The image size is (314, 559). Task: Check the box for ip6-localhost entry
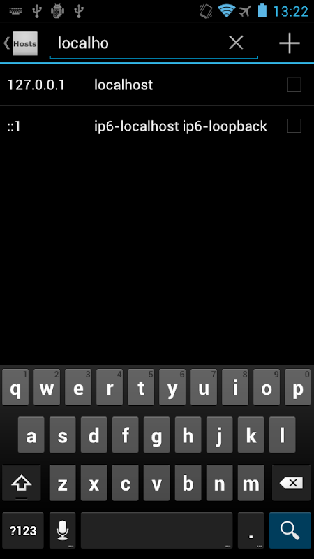click(294, 126)
